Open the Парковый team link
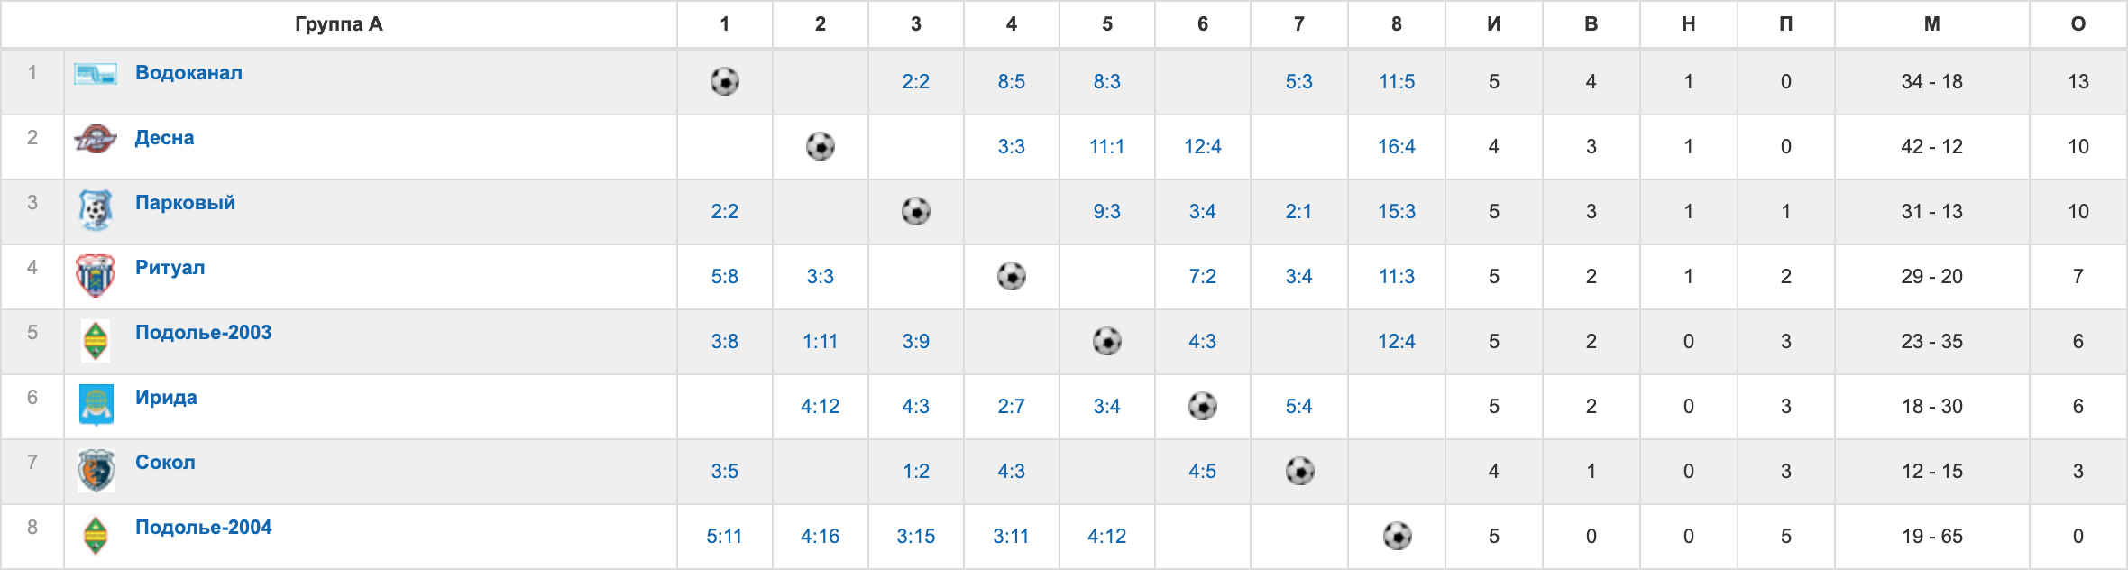 click(185, 203)
